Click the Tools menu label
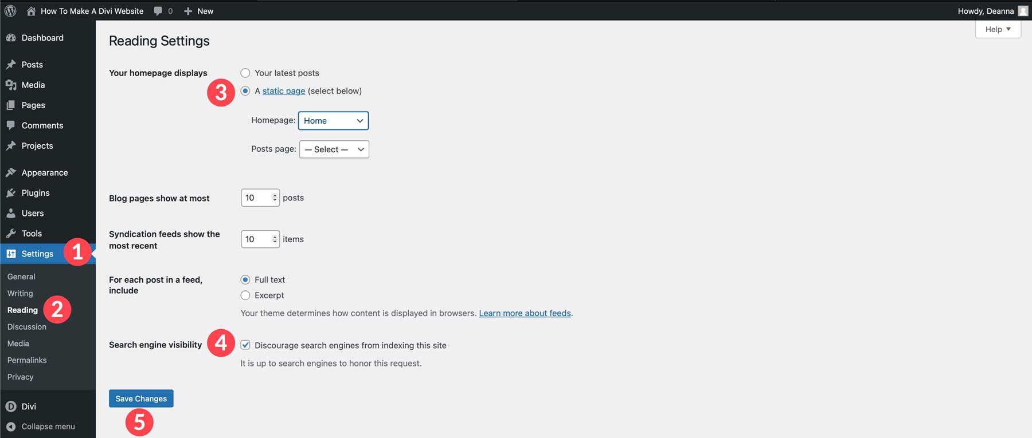The image size is (1032, 438). point(32,234)
